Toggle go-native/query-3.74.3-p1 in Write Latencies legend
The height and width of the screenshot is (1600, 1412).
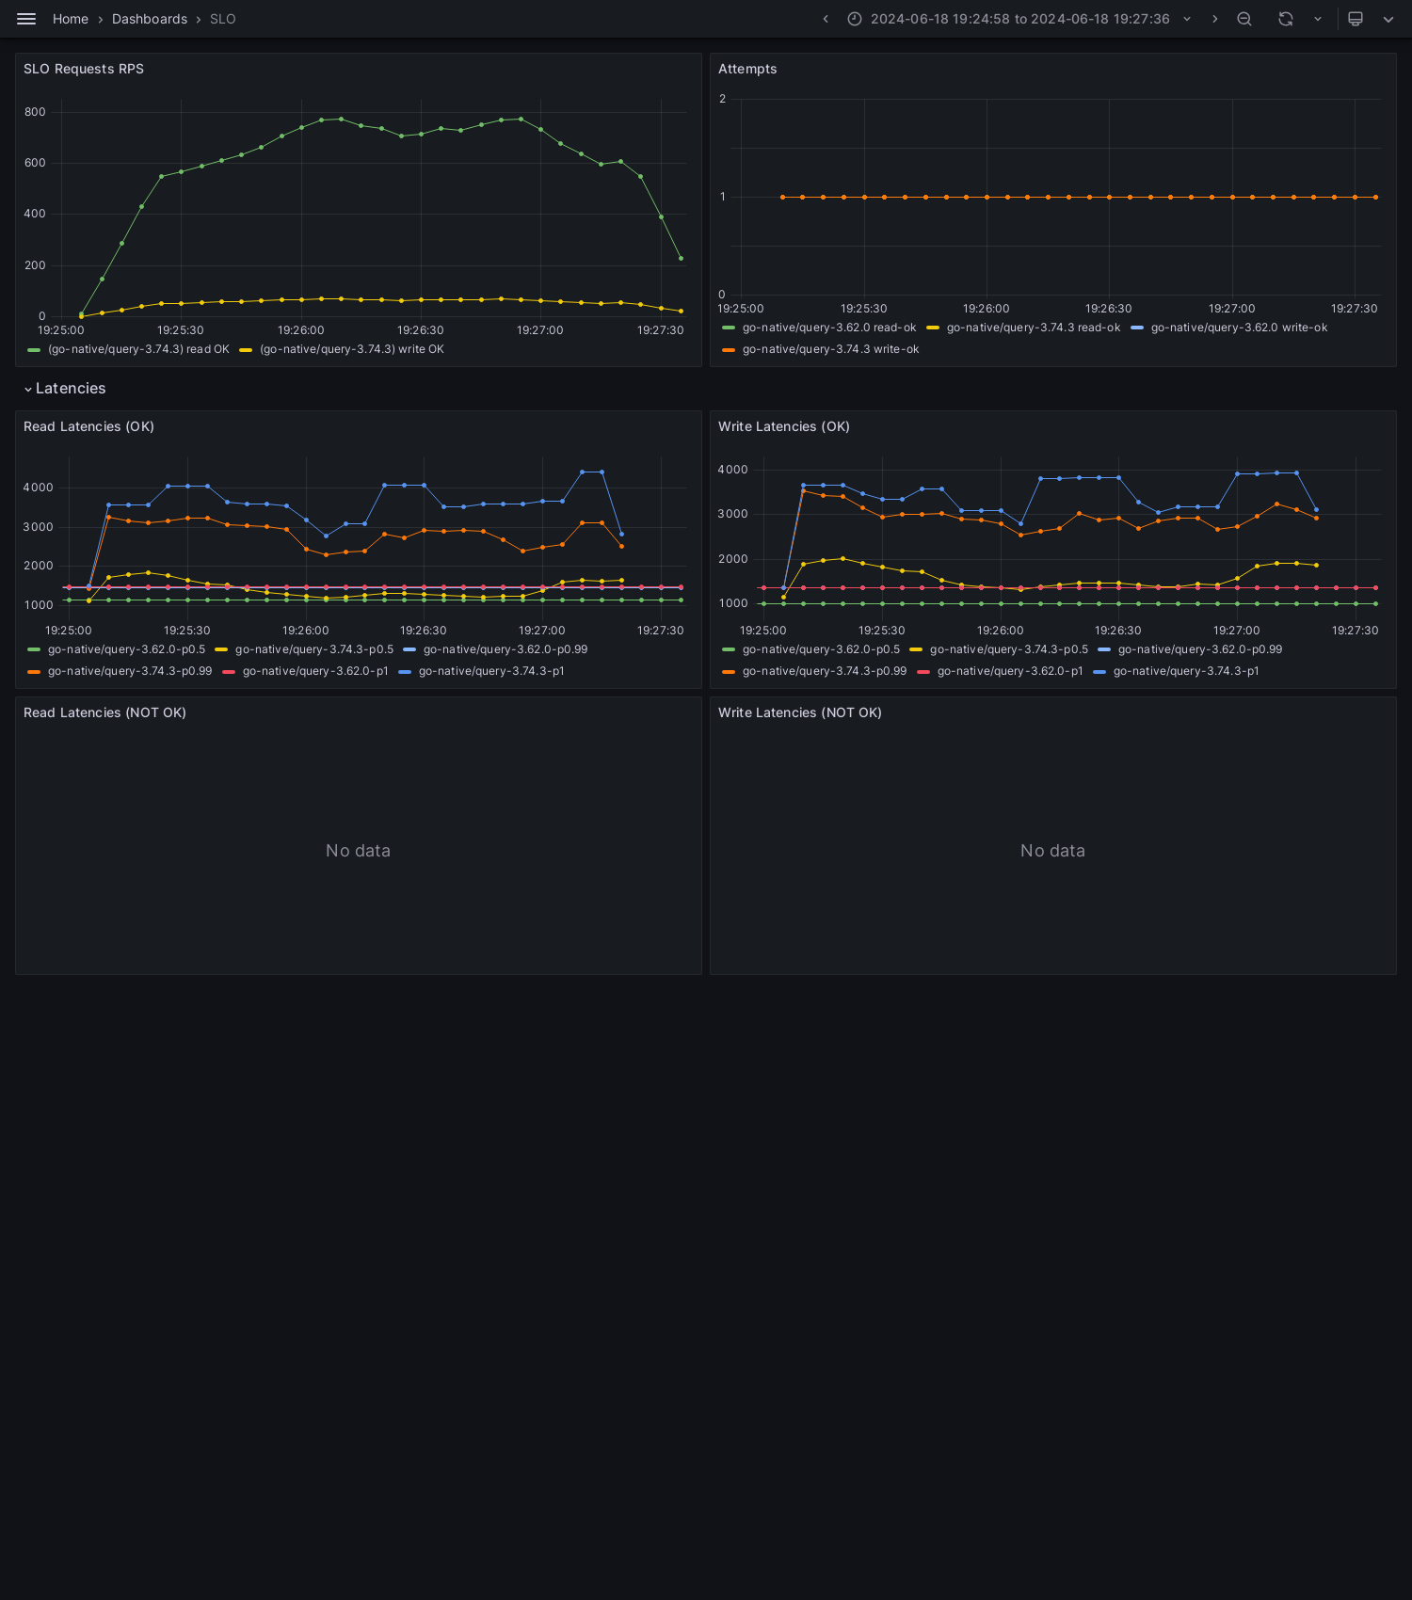click(x=1186, y=671)
